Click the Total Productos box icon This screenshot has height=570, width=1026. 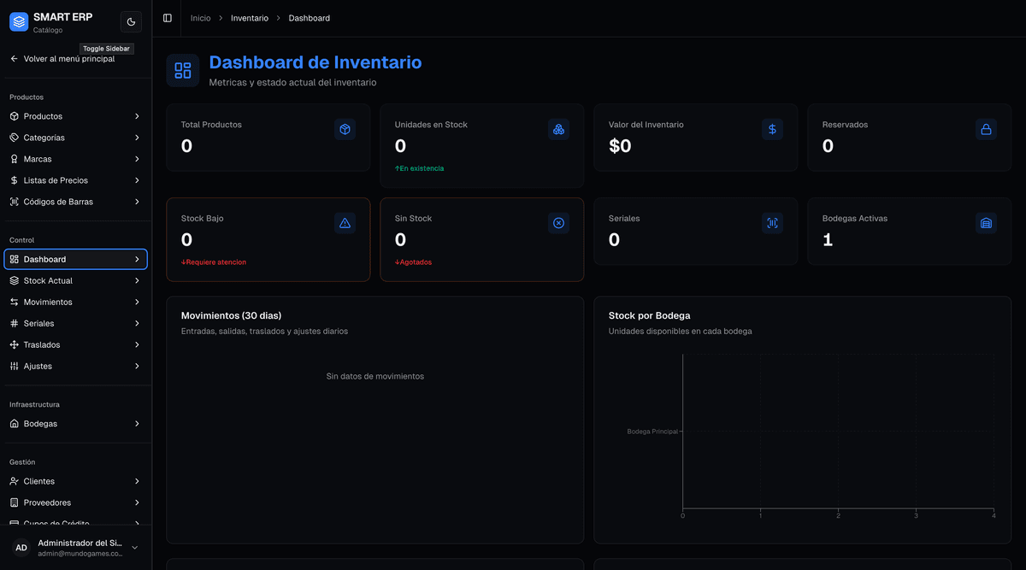[345, 129]
